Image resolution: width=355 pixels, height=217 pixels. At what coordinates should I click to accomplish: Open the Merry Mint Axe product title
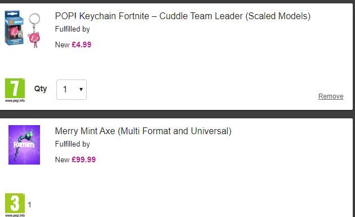tap(143, 131)
